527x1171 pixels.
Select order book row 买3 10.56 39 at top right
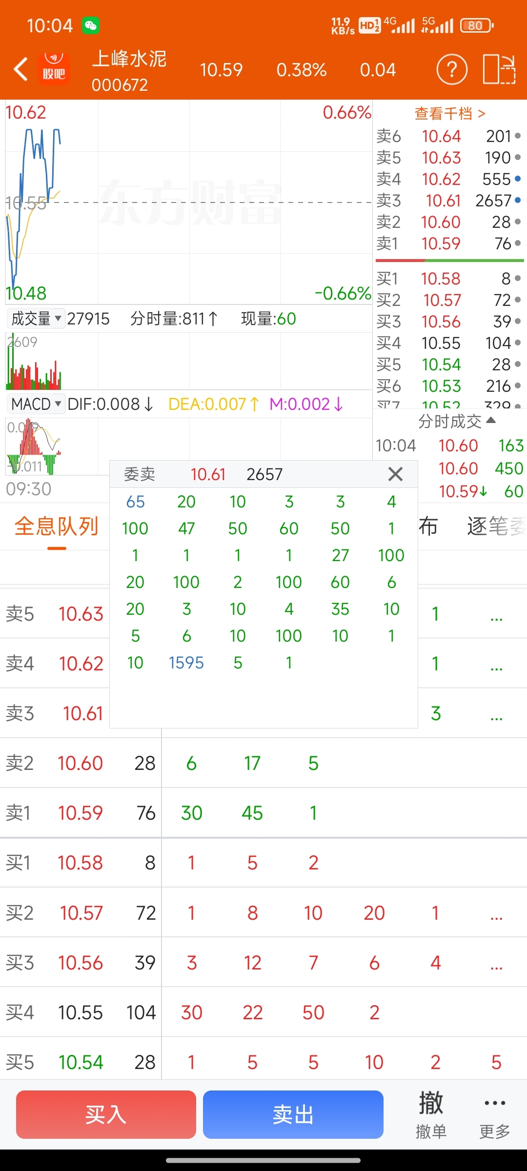[449, 322]
